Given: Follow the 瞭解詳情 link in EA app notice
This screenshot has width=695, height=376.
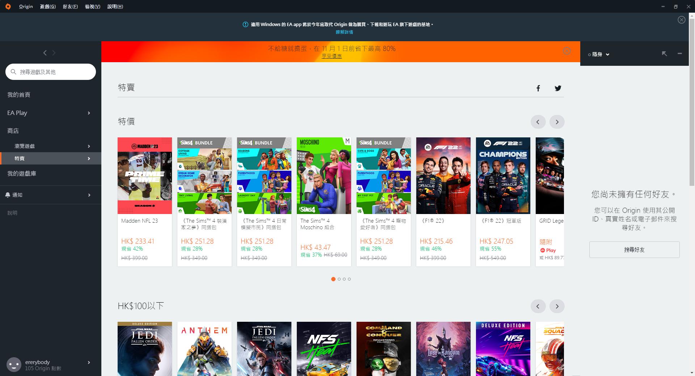Looking at the screenshot, I should click(x=344, y=32).
